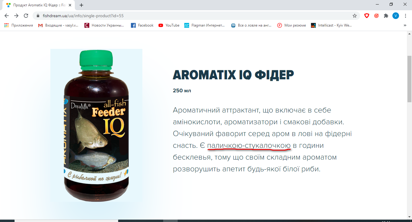Open the red target extension icon
412x222 pixels.
376,16
